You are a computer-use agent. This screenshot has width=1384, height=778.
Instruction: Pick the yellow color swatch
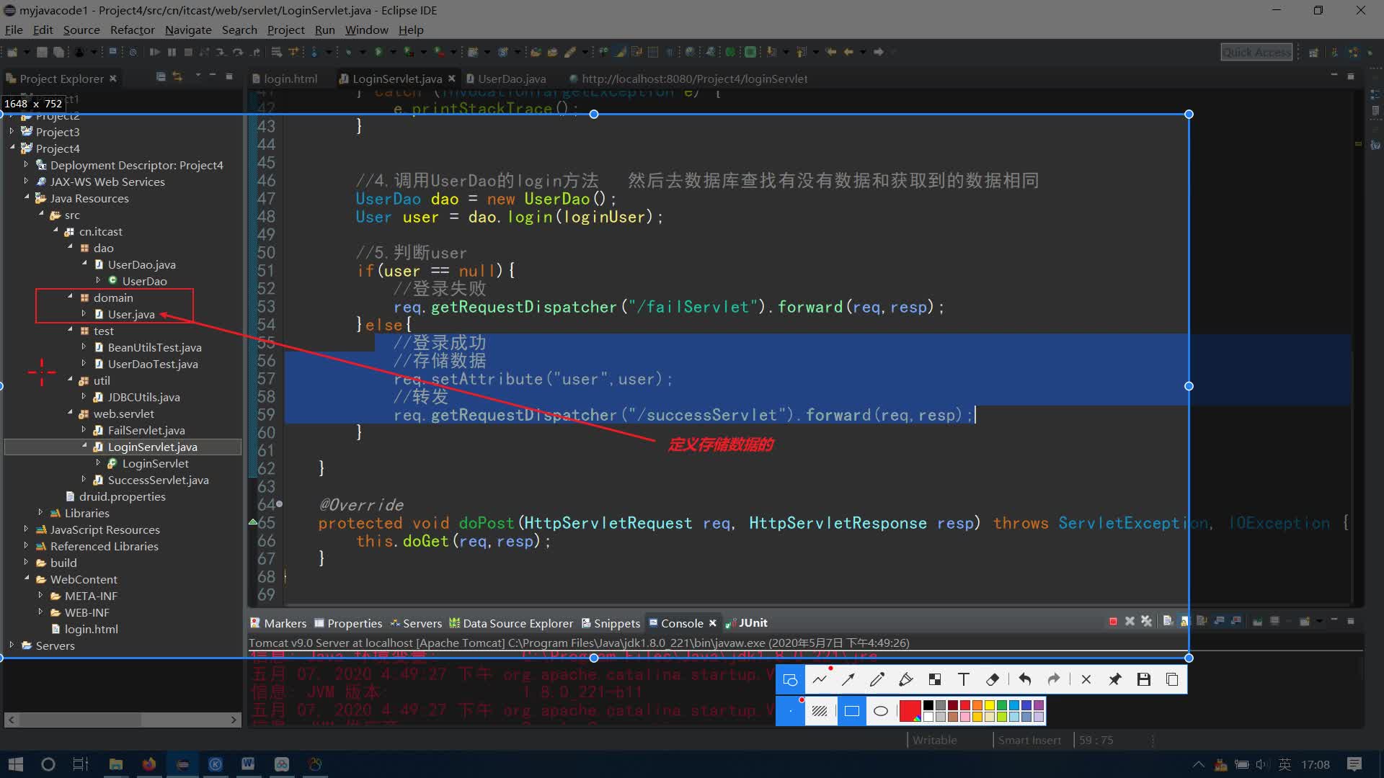click(x=990, y=706)
